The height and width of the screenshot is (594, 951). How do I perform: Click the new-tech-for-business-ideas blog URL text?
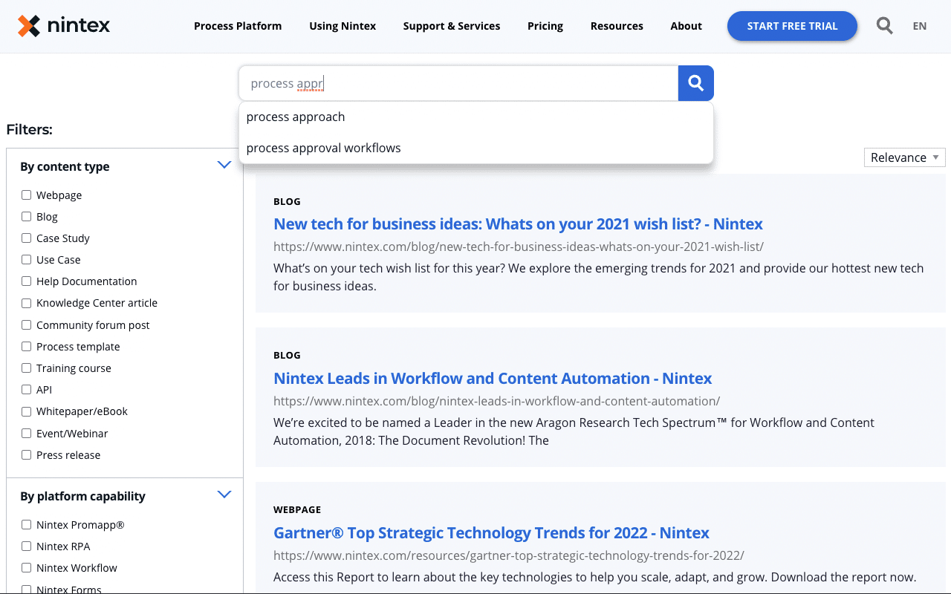pyautogui.click(x=519, y=247)
